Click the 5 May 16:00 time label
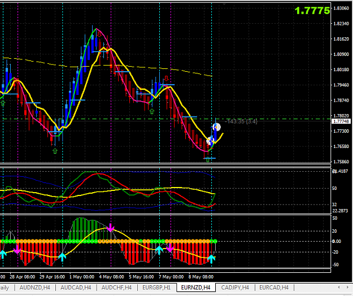353x296 pixels. point(141,277)
